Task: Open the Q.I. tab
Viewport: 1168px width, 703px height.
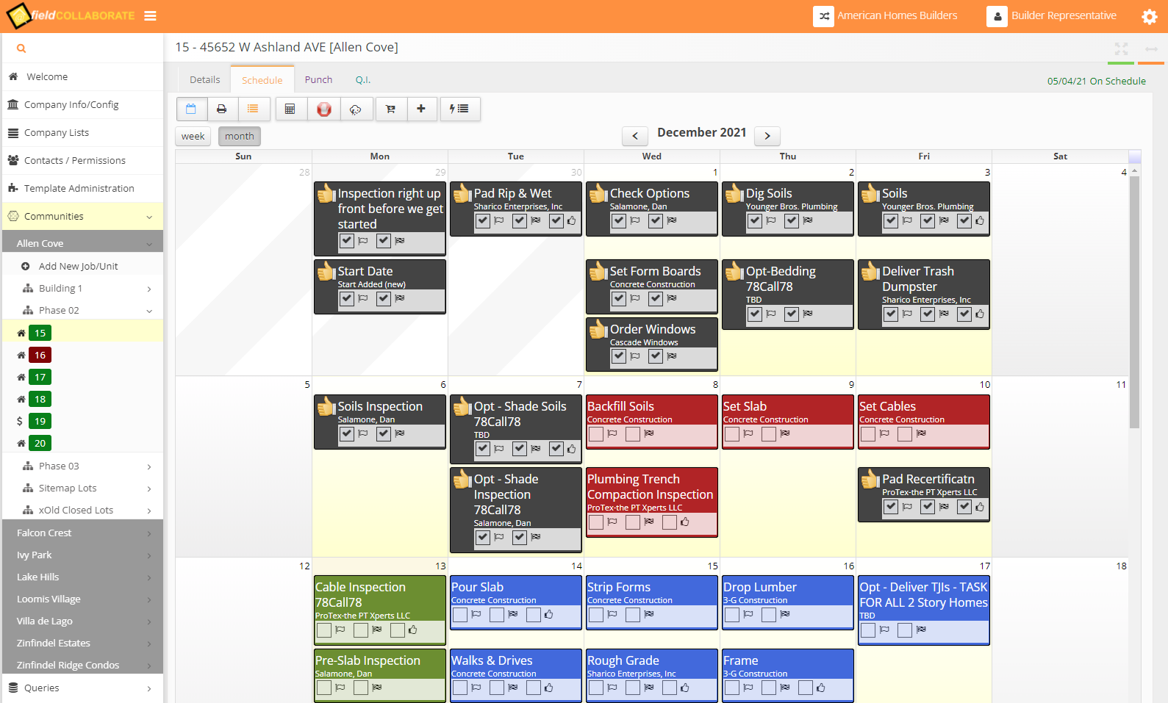Action: click(x=363, y=80)
